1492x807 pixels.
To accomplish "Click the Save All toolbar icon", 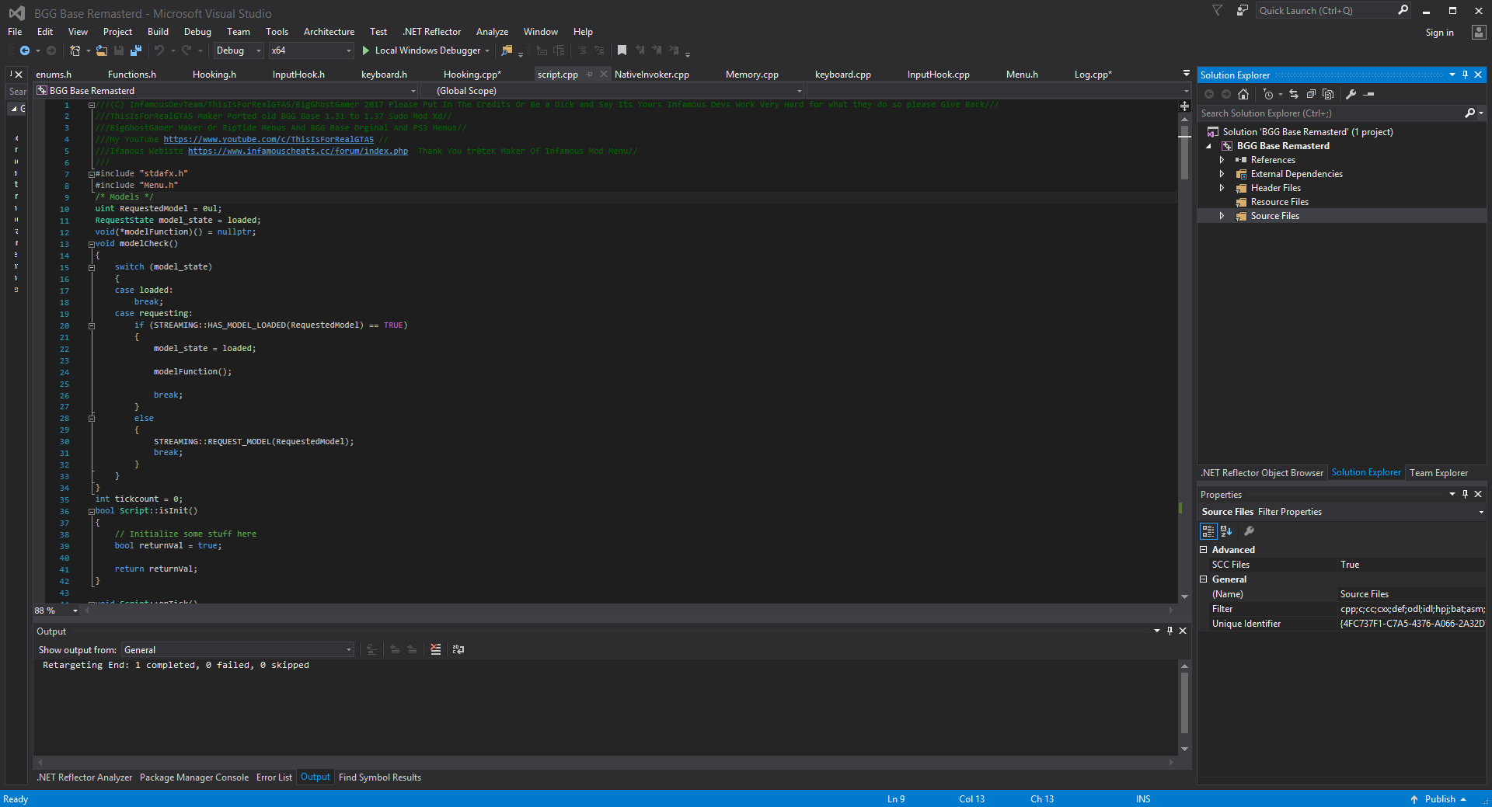I will [135, 50].
